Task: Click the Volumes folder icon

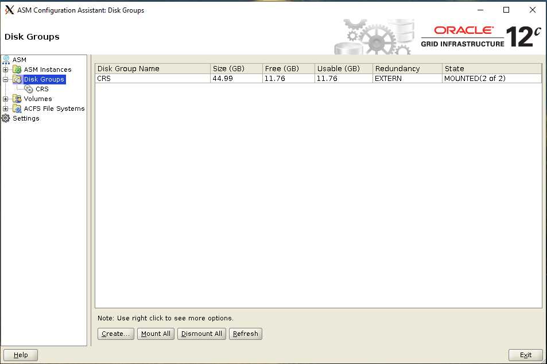Action: pos(17,99)
